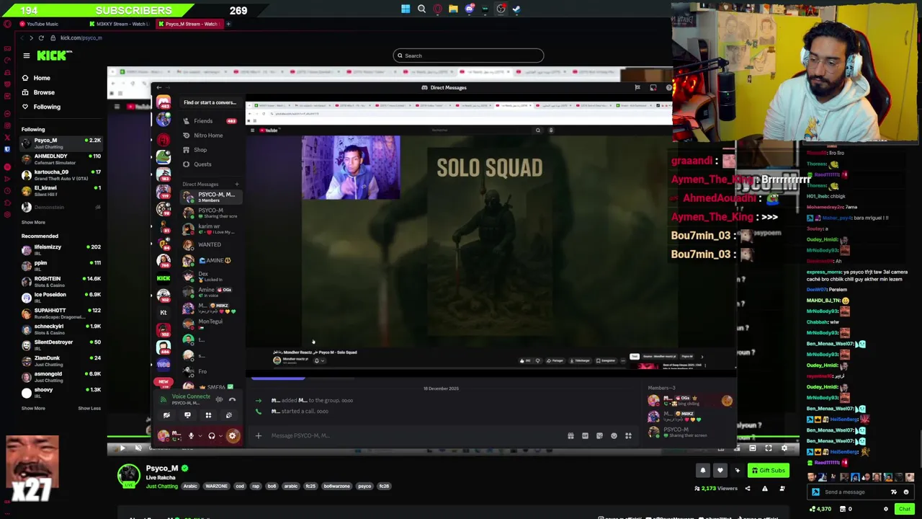Open the Windows Start menu

coord(406,9)
